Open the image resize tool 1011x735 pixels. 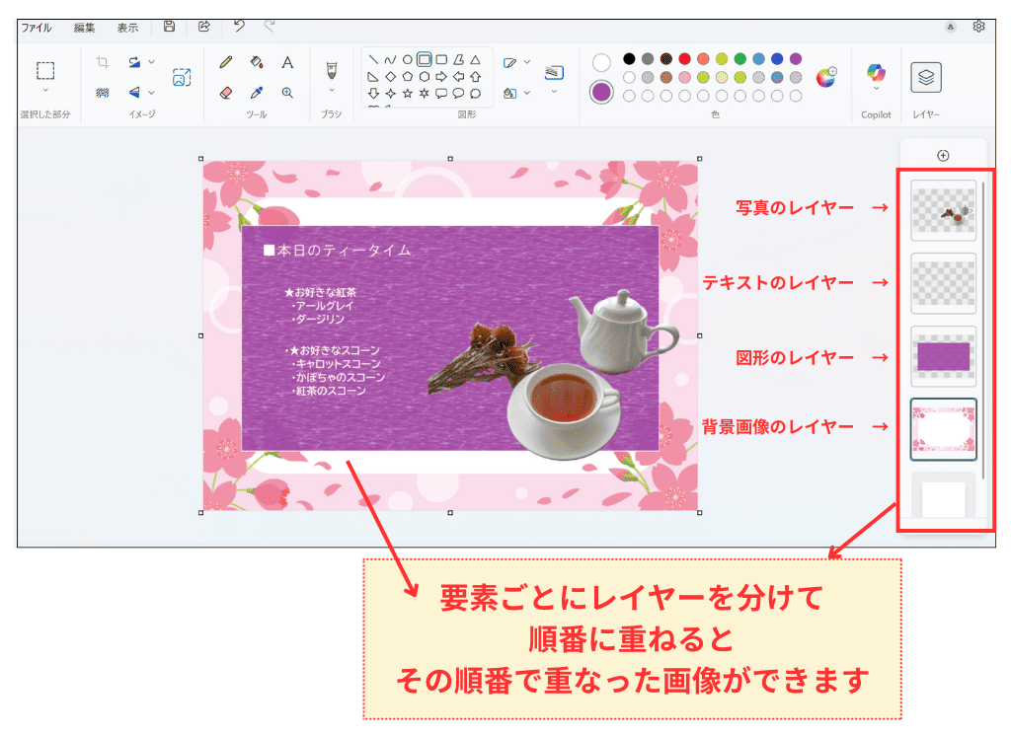point(182,77)
